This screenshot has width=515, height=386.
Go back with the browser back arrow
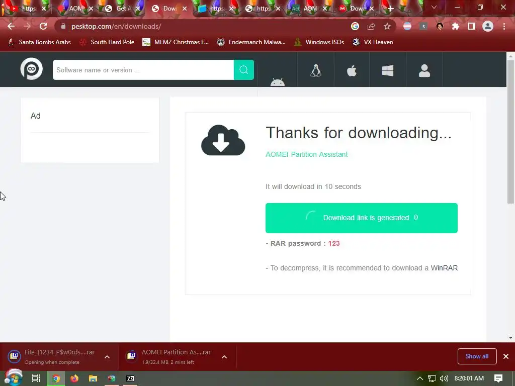tap(11, 26)
